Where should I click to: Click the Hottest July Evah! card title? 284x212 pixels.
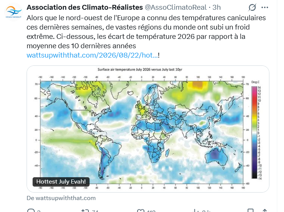[61, 182]
